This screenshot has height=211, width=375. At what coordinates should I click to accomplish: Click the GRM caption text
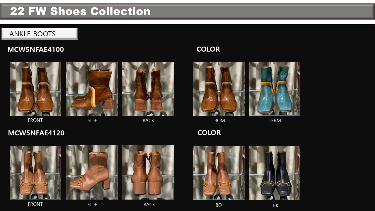[x=276, y=120]
